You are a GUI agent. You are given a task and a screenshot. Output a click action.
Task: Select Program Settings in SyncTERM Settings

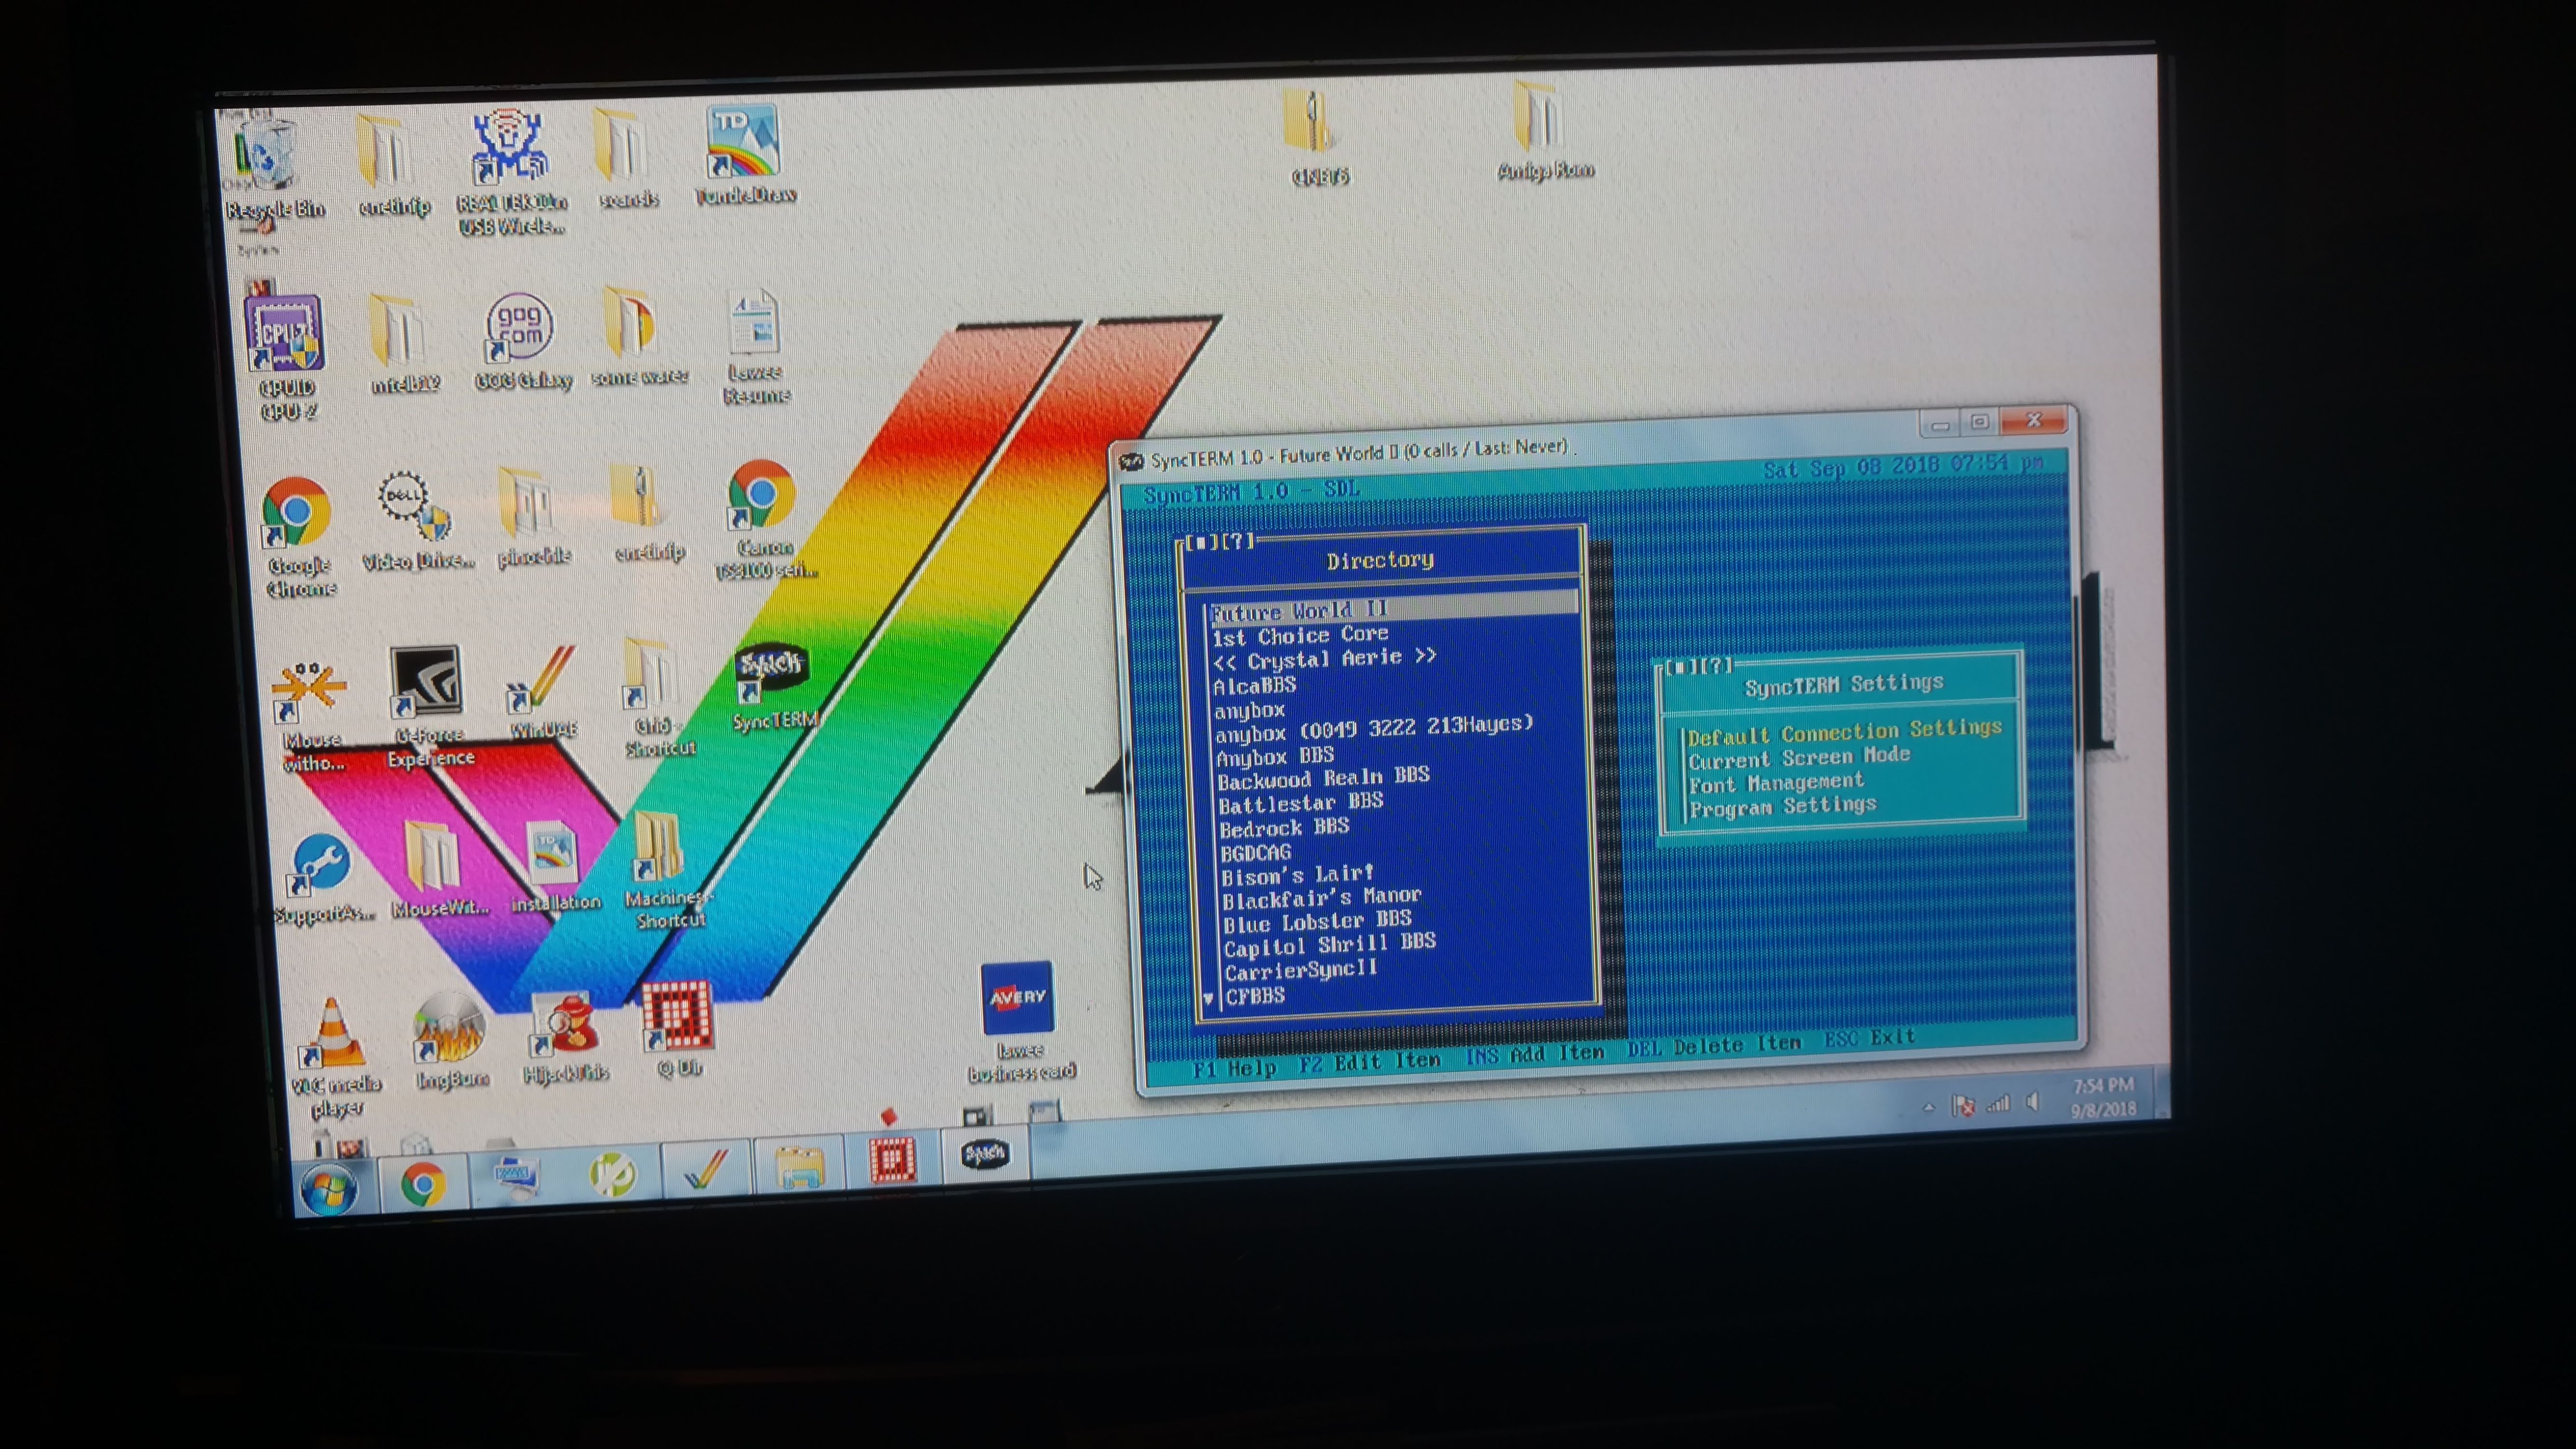(1782, 806)
